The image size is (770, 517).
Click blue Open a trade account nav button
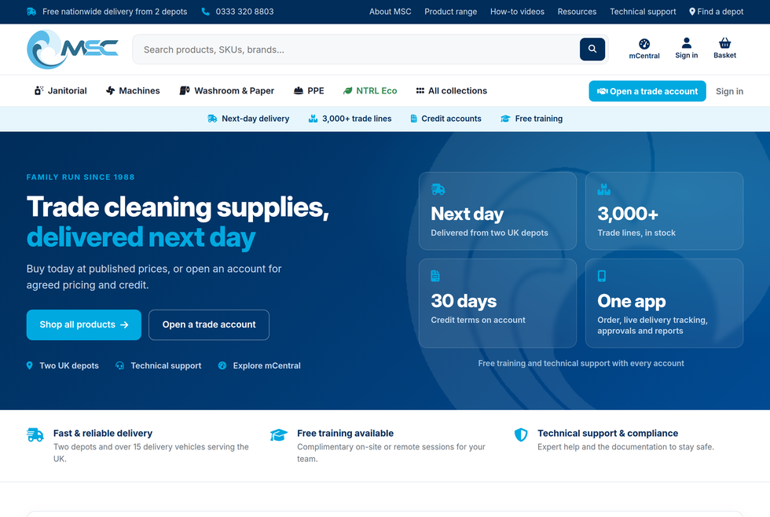click(647, 91)
